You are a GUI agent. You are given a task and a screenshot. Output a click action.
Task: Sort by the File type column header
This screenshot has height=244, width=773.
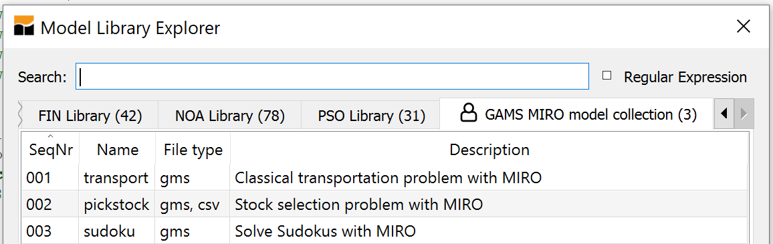click(x=193, y=149)
